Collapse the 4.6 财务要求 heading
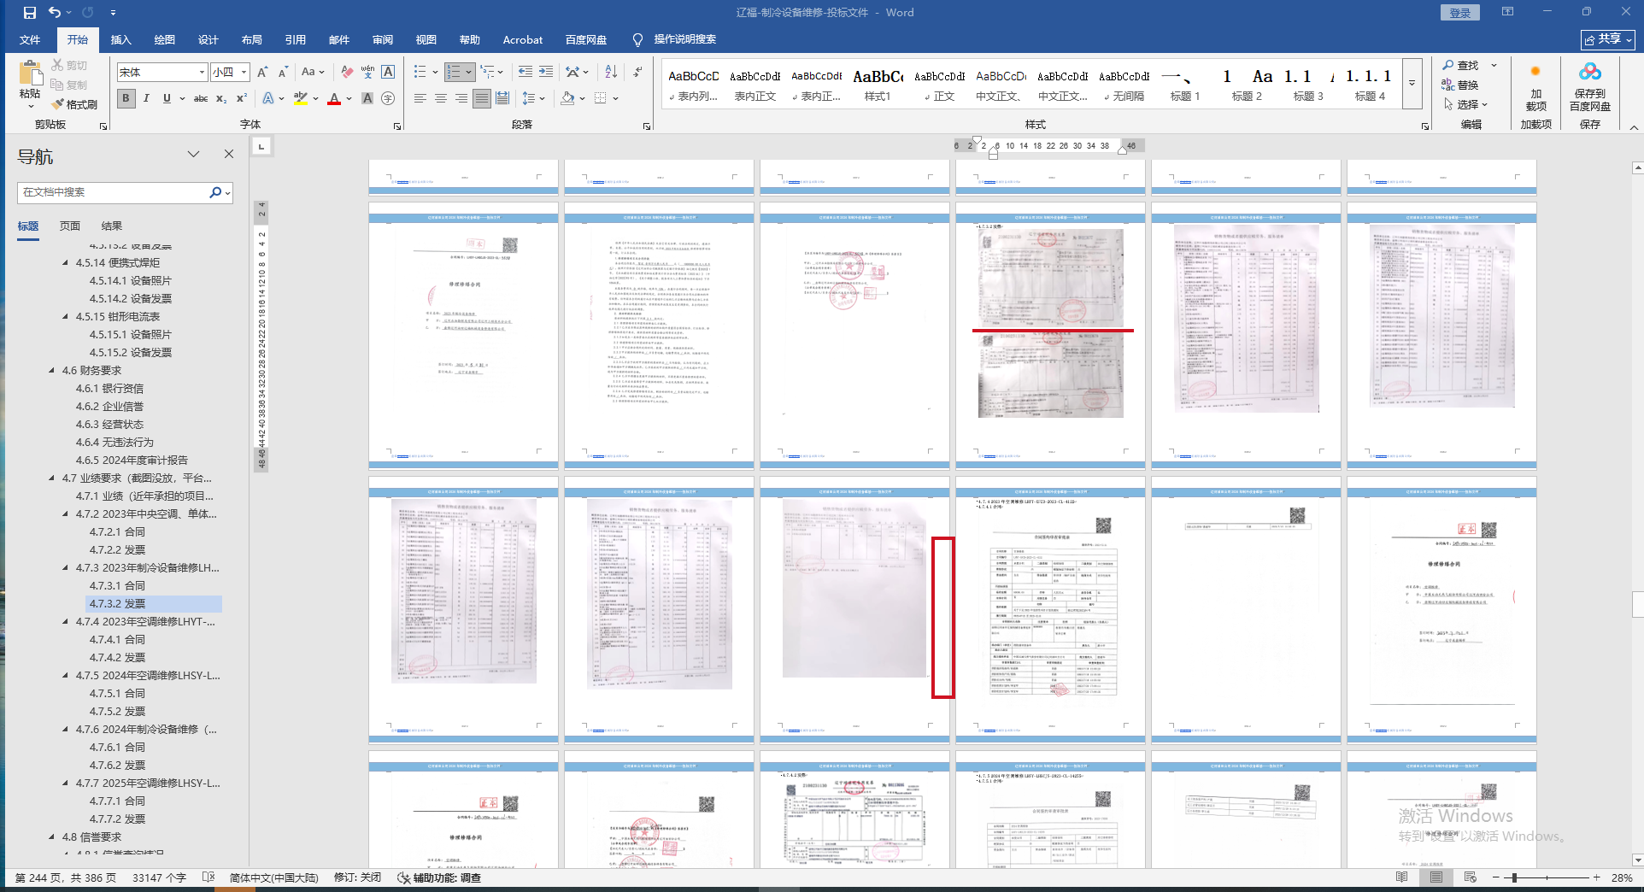The image size is (1644, 892). [52, 371]
